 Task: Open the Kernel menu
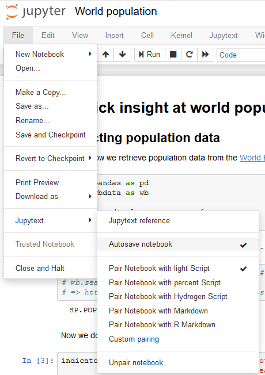pos(181,36)
